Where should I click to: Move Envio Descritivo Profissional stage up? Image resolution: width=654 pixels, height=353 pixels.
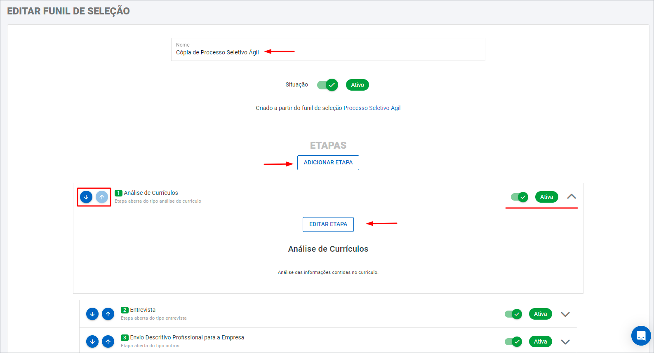(108, 342)
